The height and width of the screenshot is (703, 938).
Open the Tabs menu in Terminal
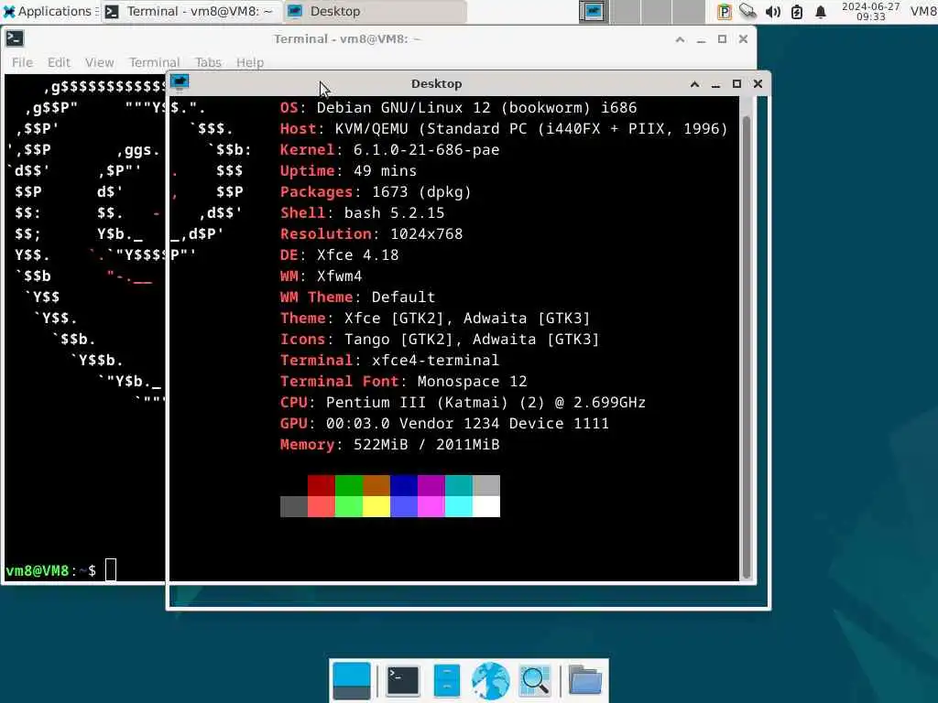208,62
